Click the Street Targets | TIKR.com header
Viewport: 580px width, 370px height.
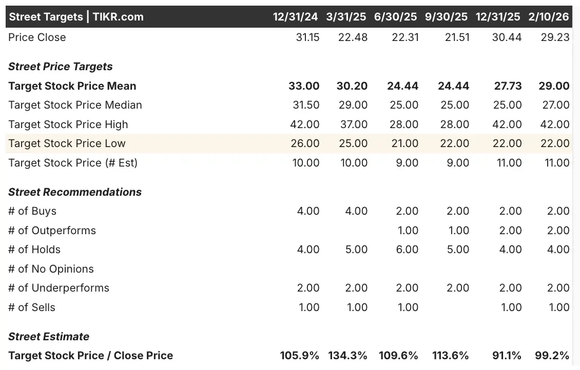click(x=76, y=16)
